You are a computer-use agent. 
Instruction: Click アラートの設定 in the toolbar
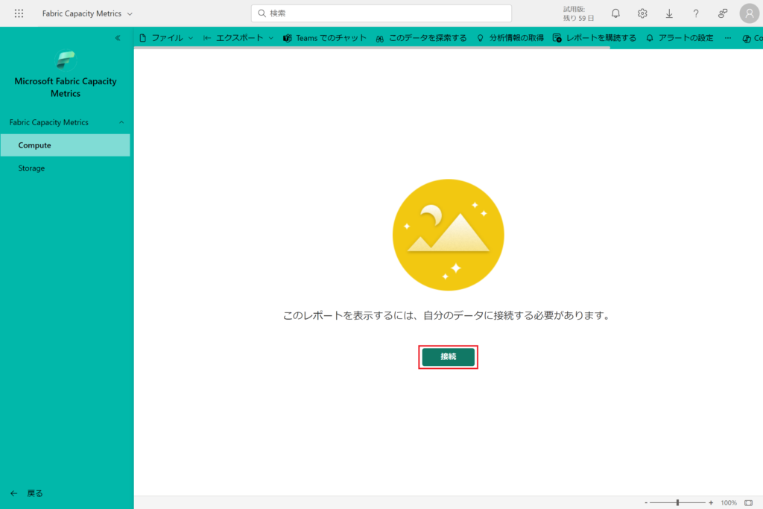(680, 38)
